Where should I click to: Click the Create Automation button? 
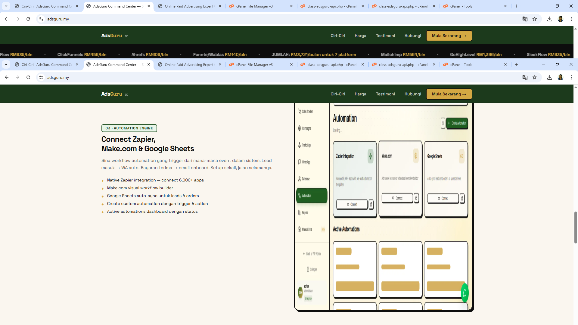(x=457, y=123)
